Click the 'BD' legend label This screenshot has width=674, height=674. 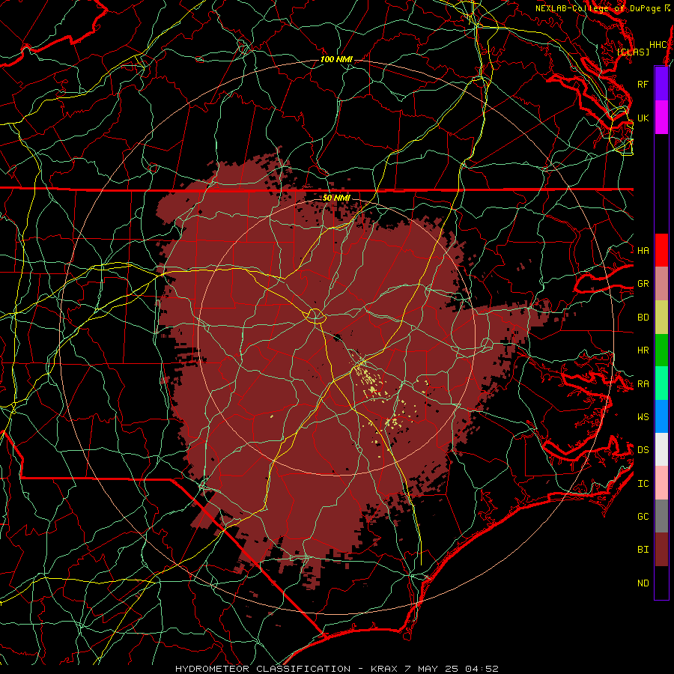[x=643, y=318]
